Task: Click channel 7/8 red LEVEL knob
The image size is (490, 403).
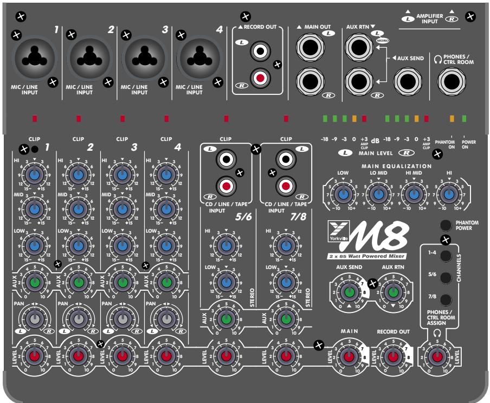Action: click(x=286, y=356)
